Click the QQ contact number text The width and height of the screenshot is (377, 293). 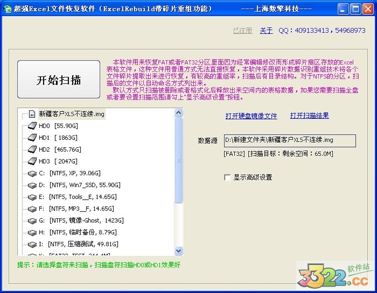pos(322,31)
